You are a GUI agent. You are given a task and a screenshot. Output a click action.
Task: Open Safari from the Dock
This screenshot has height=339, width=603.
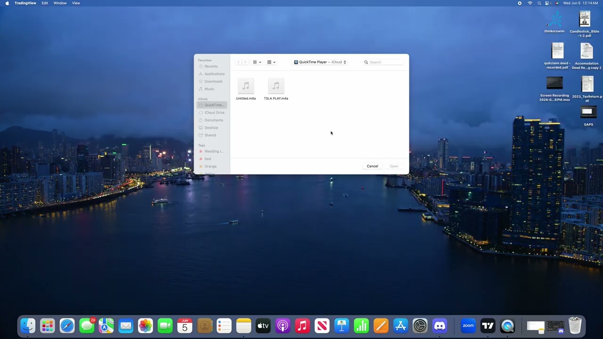tap(67, 325)
